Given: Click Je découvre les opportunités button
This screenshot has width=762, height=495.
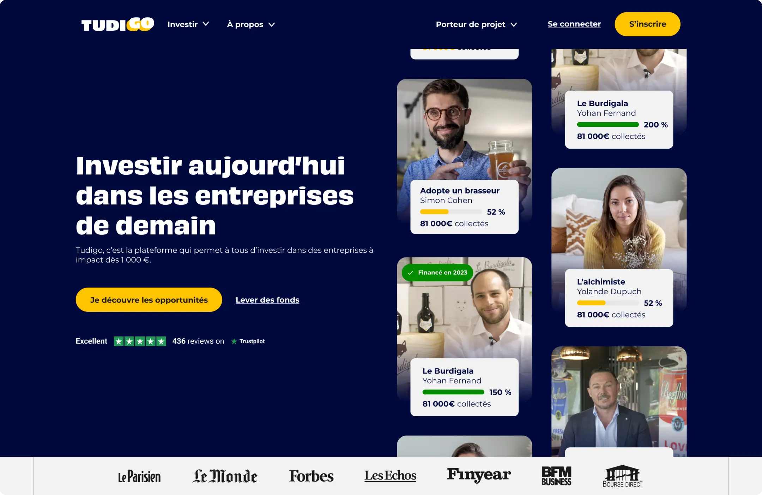Looking at the screenshot, I should point(149,300).
